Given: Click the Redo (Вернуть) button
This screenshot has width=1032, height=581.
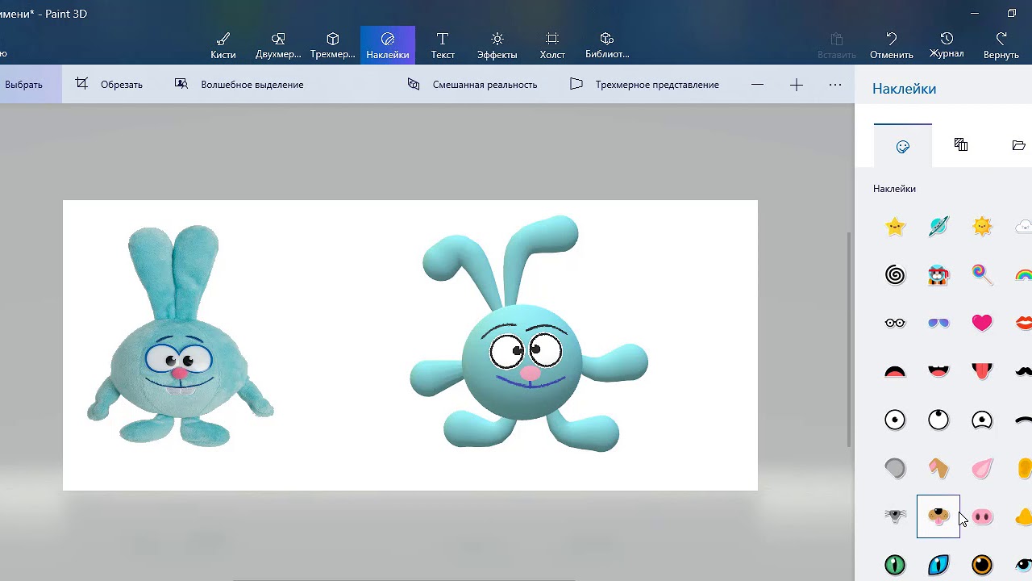Looking at the screenshot, I should tap(1001, 45).
